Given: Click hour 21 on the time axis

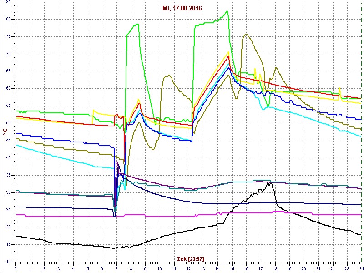Looking at the screenshot, I should tap(318, 268).
